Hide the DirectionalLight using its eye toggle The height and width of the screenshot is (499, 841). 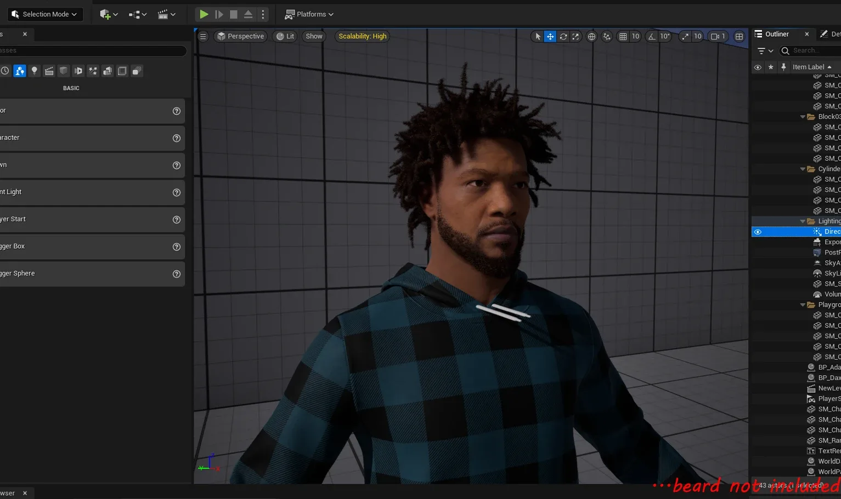pos(758,231)
